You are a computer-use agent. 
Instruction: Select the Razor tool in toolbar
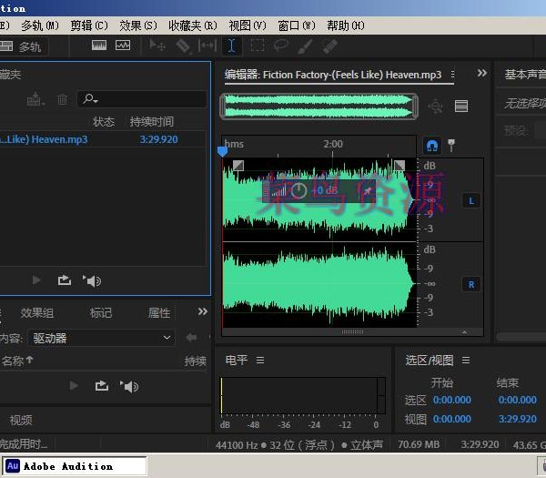coord(183,46)
